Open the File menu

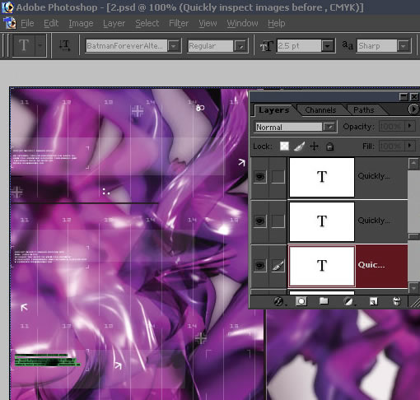click(x=27, y=23)
